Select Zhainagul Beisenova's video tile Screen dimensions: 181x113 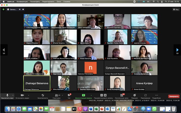[37, 83]
